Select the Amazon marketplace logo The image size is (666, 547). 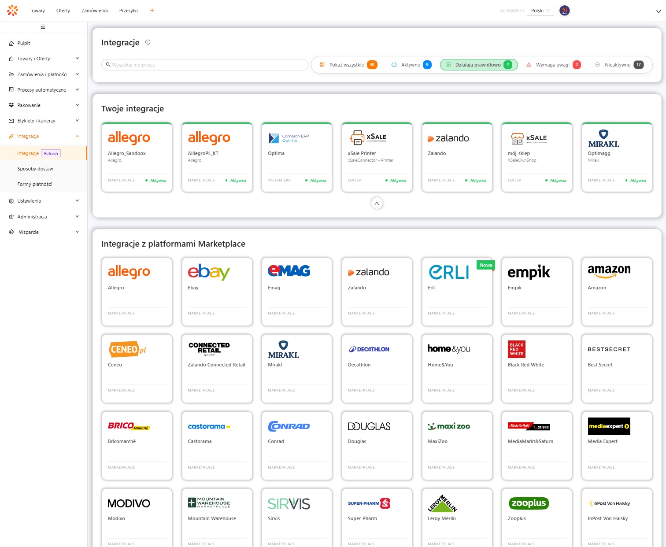[x=609, y=271]
